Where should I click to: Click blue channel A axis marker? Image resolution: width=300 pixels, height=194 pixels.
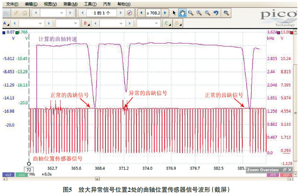(x=4, y=33)
